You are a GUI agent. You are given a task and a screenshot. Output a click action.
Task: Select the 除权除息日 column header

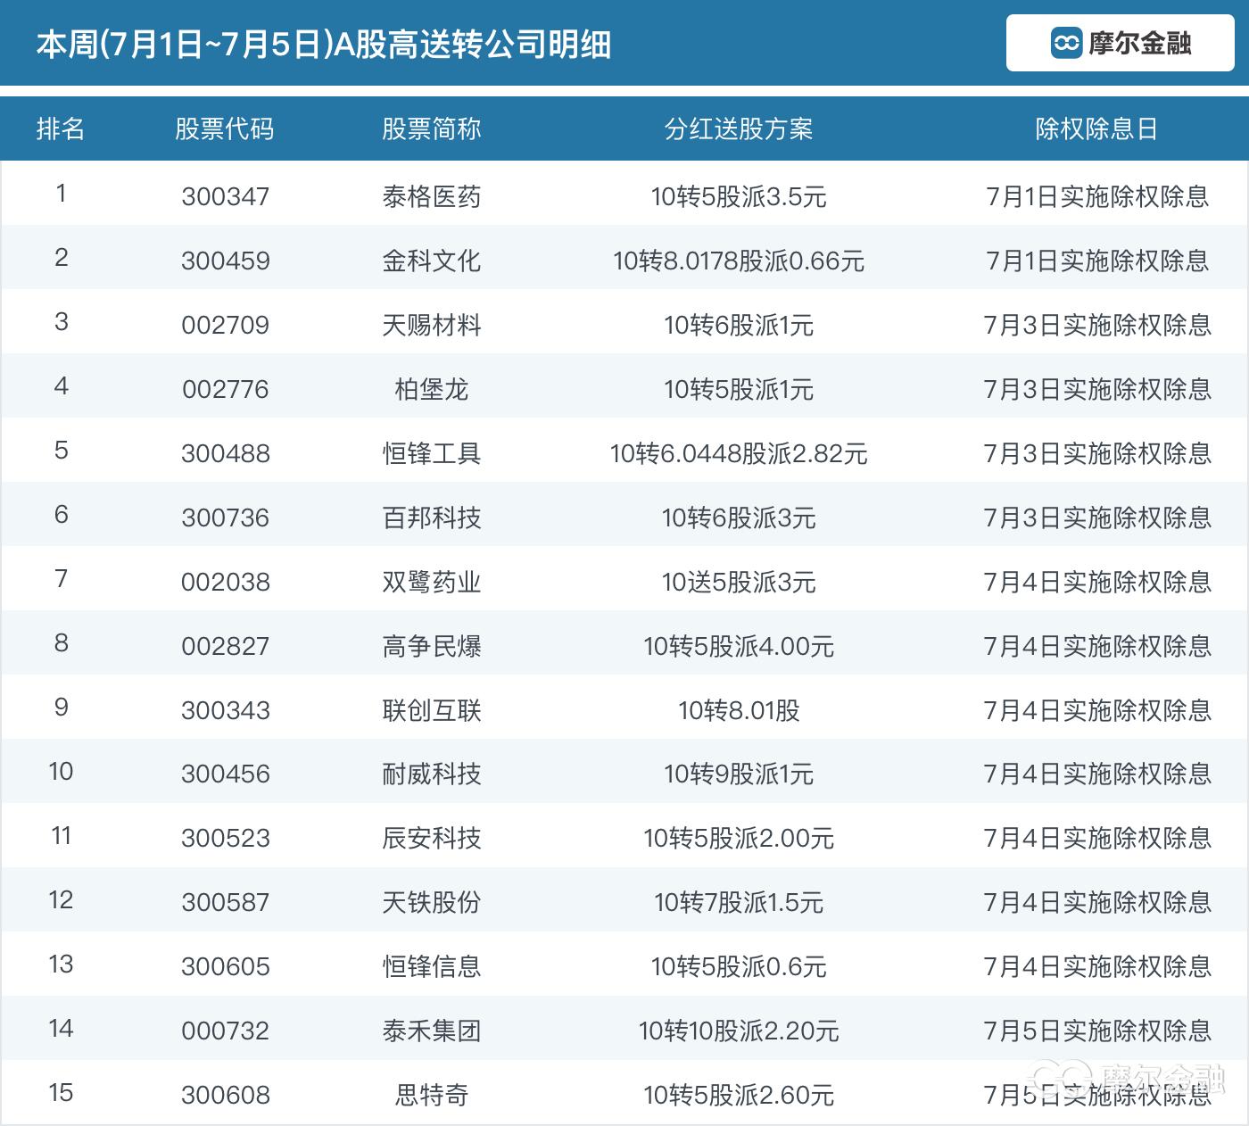click(1097, 129)
